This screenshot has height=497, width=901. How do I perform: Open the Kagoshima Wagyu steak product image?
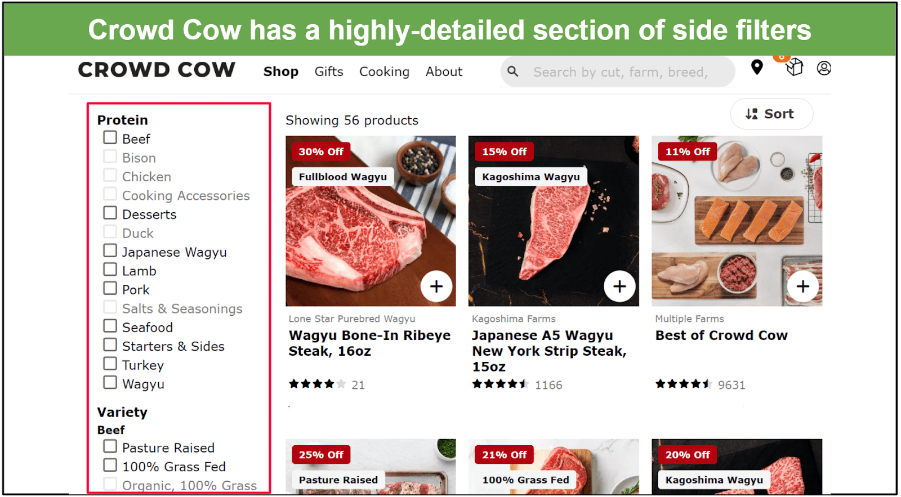554,221
